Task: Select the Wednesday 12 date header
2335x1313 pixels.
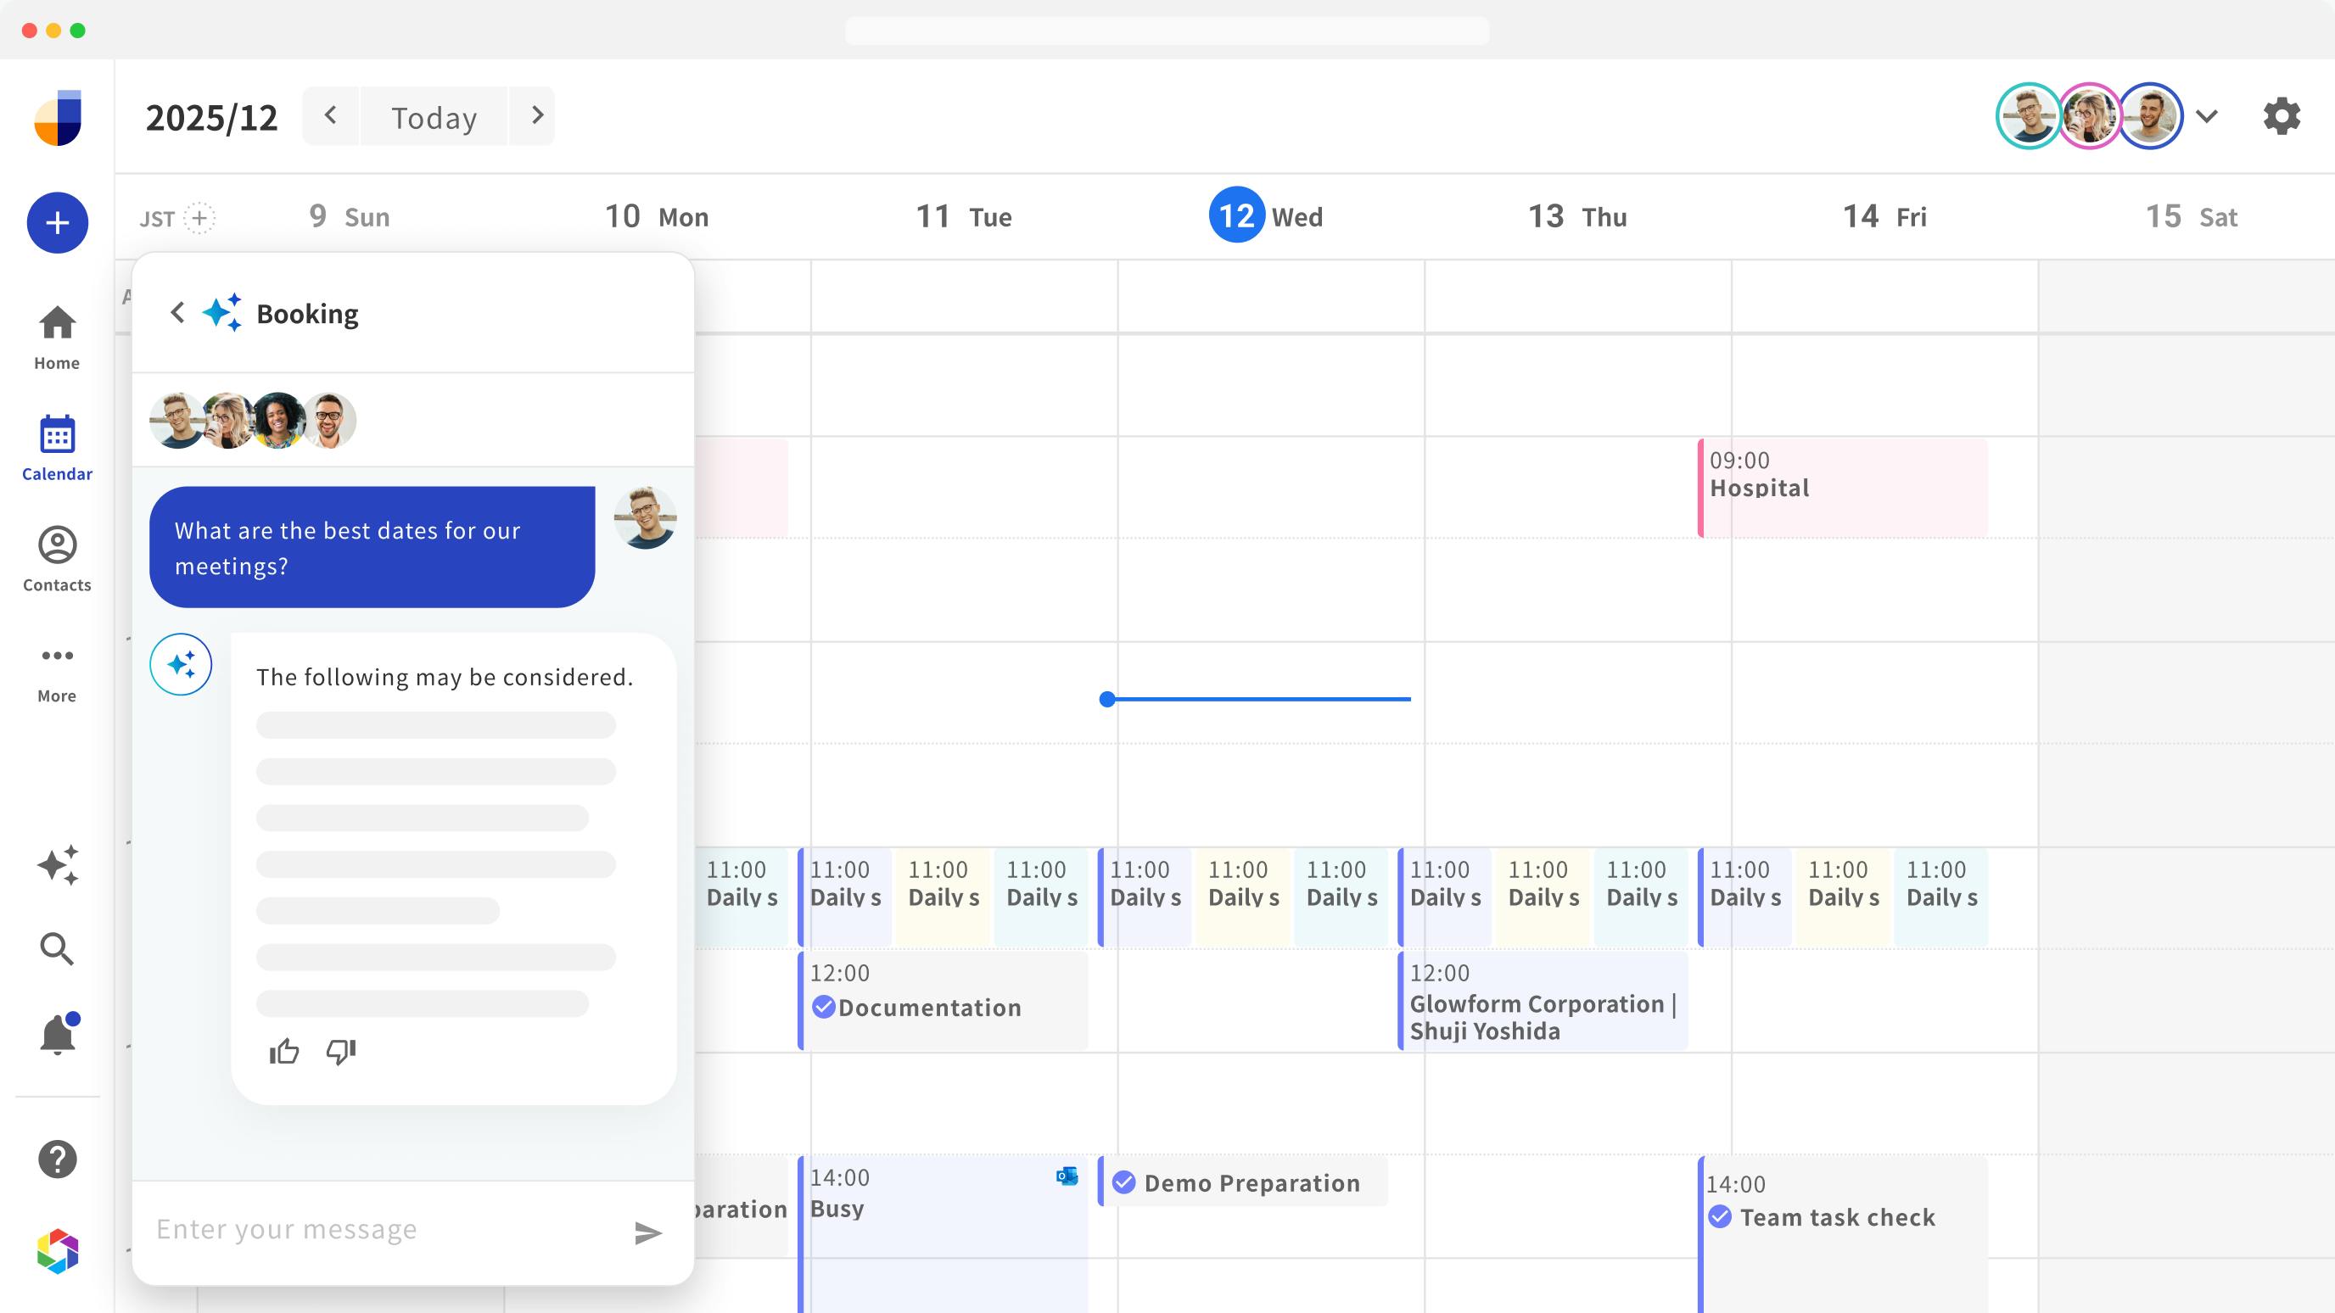Action: 1237,215
